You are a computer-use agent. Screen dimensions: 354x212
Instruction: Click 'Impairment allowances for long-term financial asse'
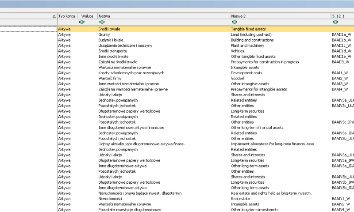[272, 144]
